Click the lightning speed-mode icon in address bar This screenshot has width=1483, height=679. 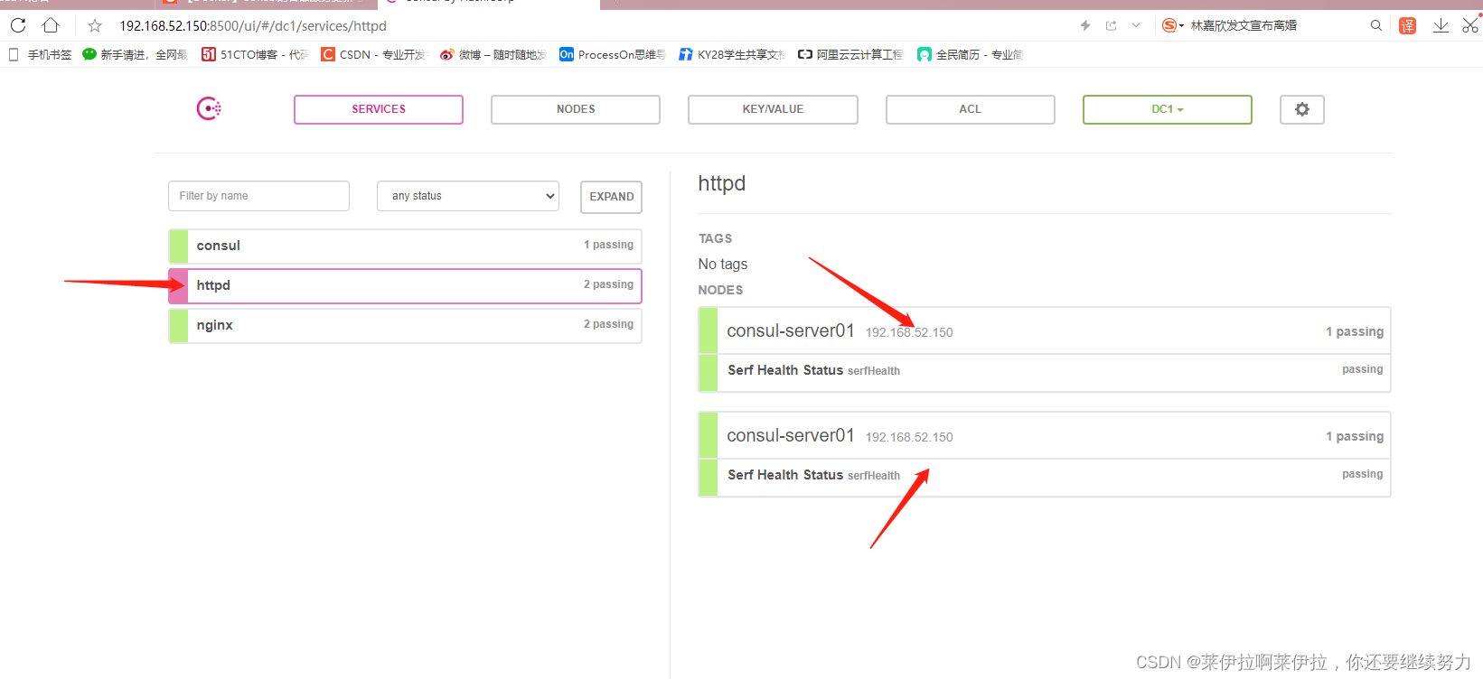pyautogui.click(x=1085, y=25)
